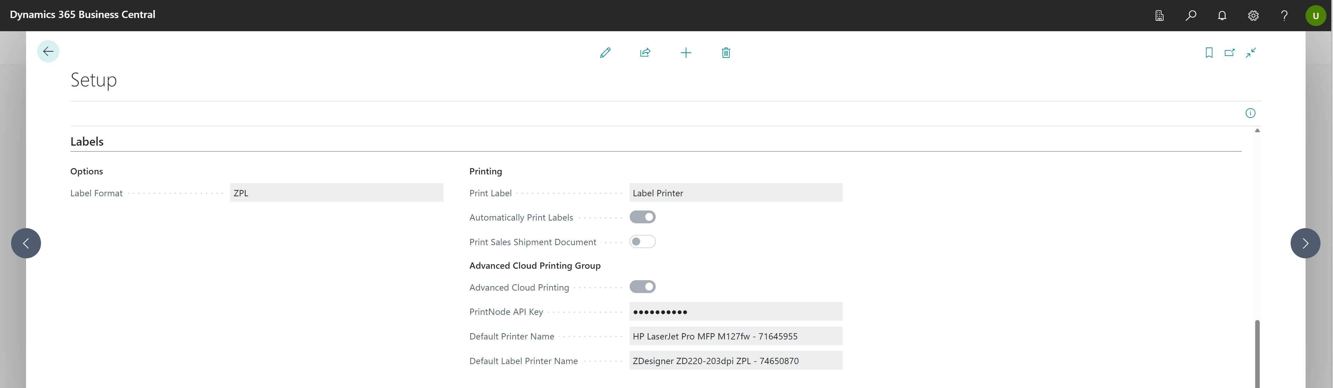Open the settings gear
The height and width of the screenshot is (388, 1333).
(x=1253, y=16)
